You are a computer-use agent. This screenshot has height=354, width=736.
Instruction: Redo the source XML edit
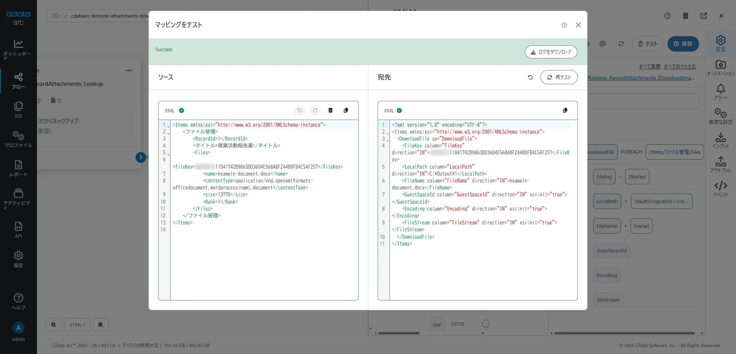pyautogui.click(x=315, y=110)
